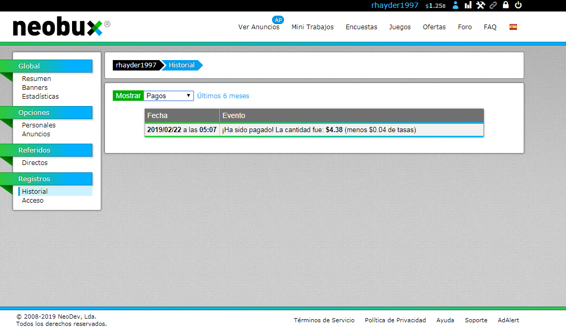Open the tools wrench icon in top bar
Screen dimensions: 566x328
pyautogui.click(x=480, y=5)
